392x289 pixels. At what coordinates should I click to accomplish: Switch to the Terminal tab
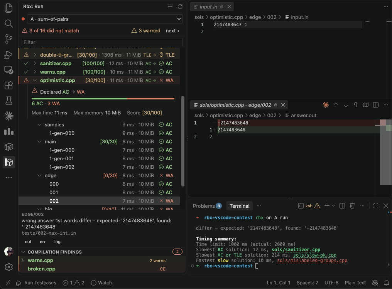(x=240, y=206)
